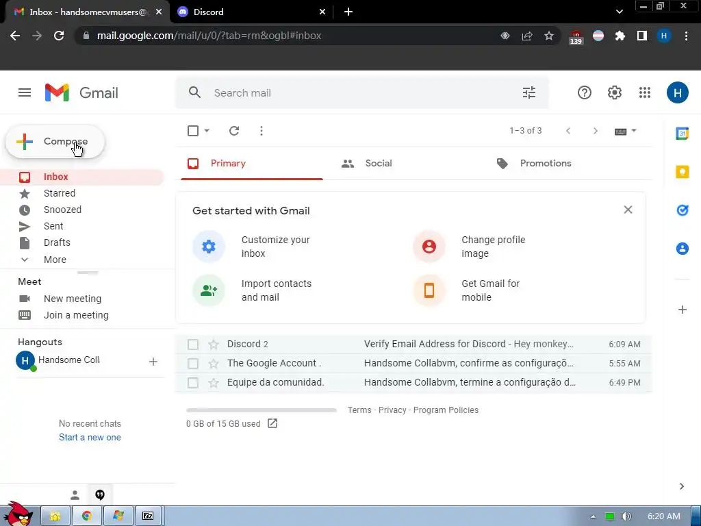This screenshot has height=526, width=701.
Task: Open Hangouts contacts person icon
Action: (x=75, y=495)
